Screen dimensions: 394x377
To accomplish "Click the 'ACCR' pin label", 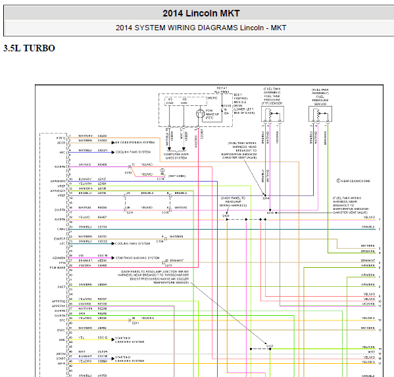I will 61,143.
